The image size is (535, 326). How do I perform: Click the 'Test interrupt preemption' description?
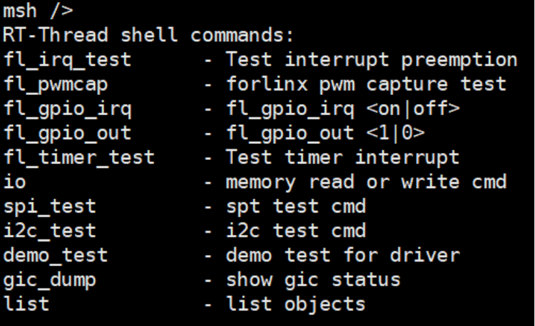click(372, 61)
